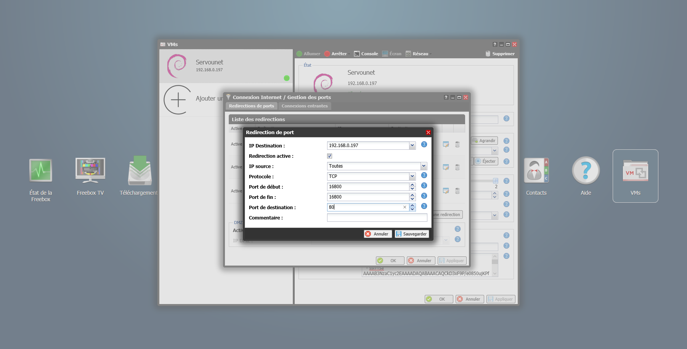Open Contacts desktop icon

pos(536,176)
